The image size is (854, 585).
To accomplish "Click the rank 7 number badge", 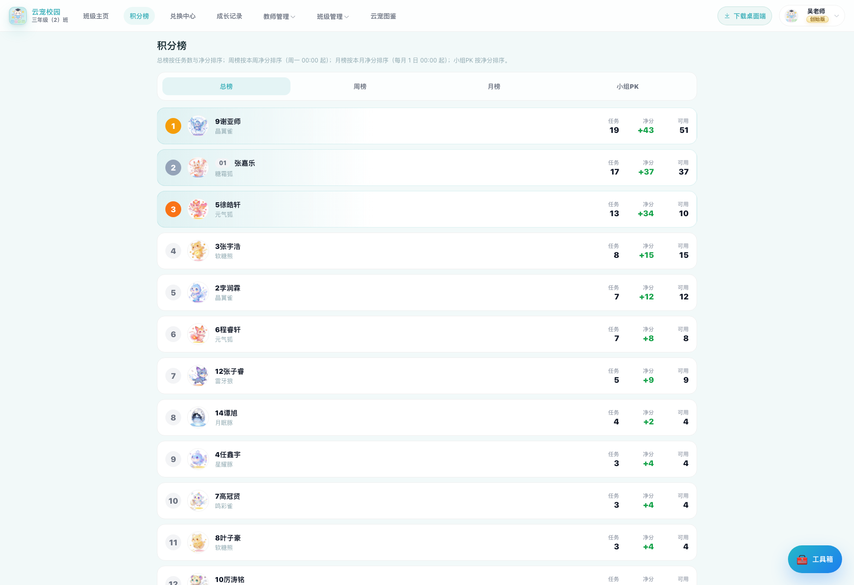I will pyautogui.click(x=173, y=376).
